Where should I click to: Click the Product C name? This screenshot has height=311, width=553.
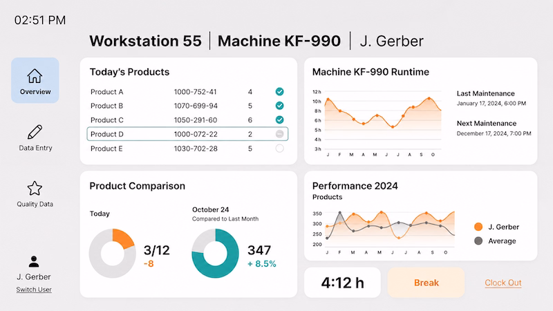(107, 120)
